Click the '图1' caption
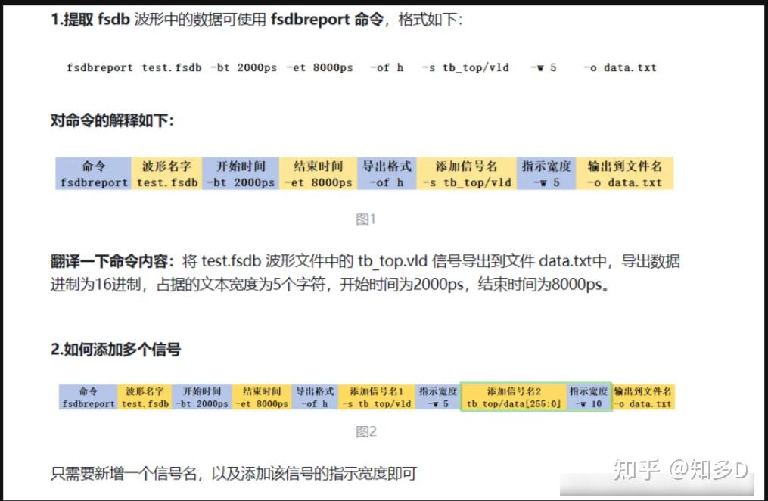Screen dimensions: 768x501 click(366, 219)
